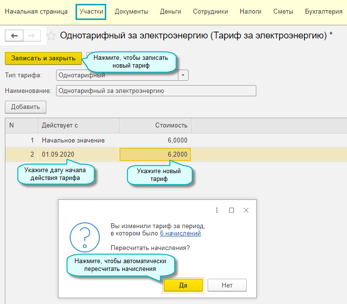Click Записать и закрыть button
347x304 pixels.
pyautogui.click(x=43, y=58)
